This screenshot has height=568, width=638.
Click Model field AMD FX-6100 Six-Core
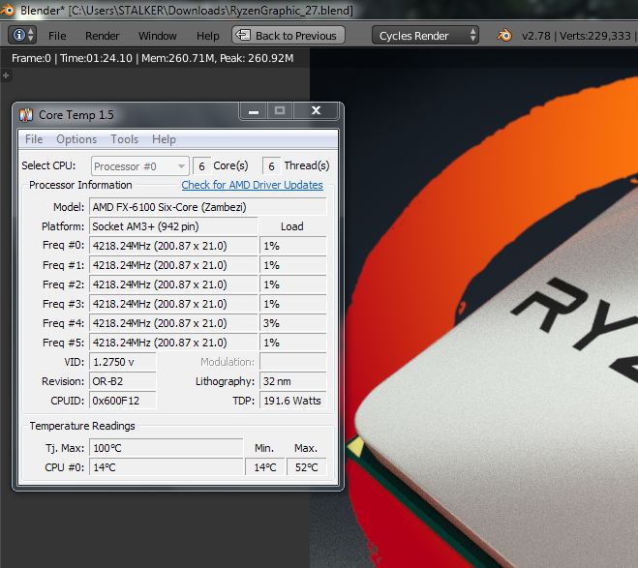click(x=208, y=207)
